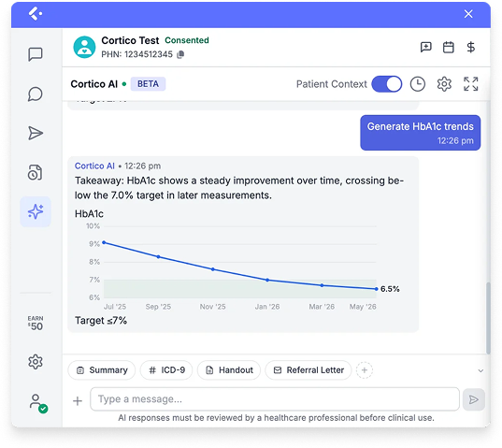
Task: Copy the PHN number
Action: click(180, 54)
